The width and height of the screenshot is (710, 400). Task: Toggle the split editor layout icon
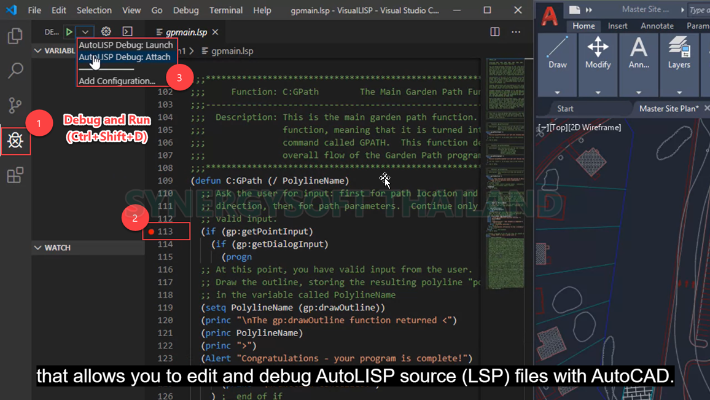(x=494, y=31)
